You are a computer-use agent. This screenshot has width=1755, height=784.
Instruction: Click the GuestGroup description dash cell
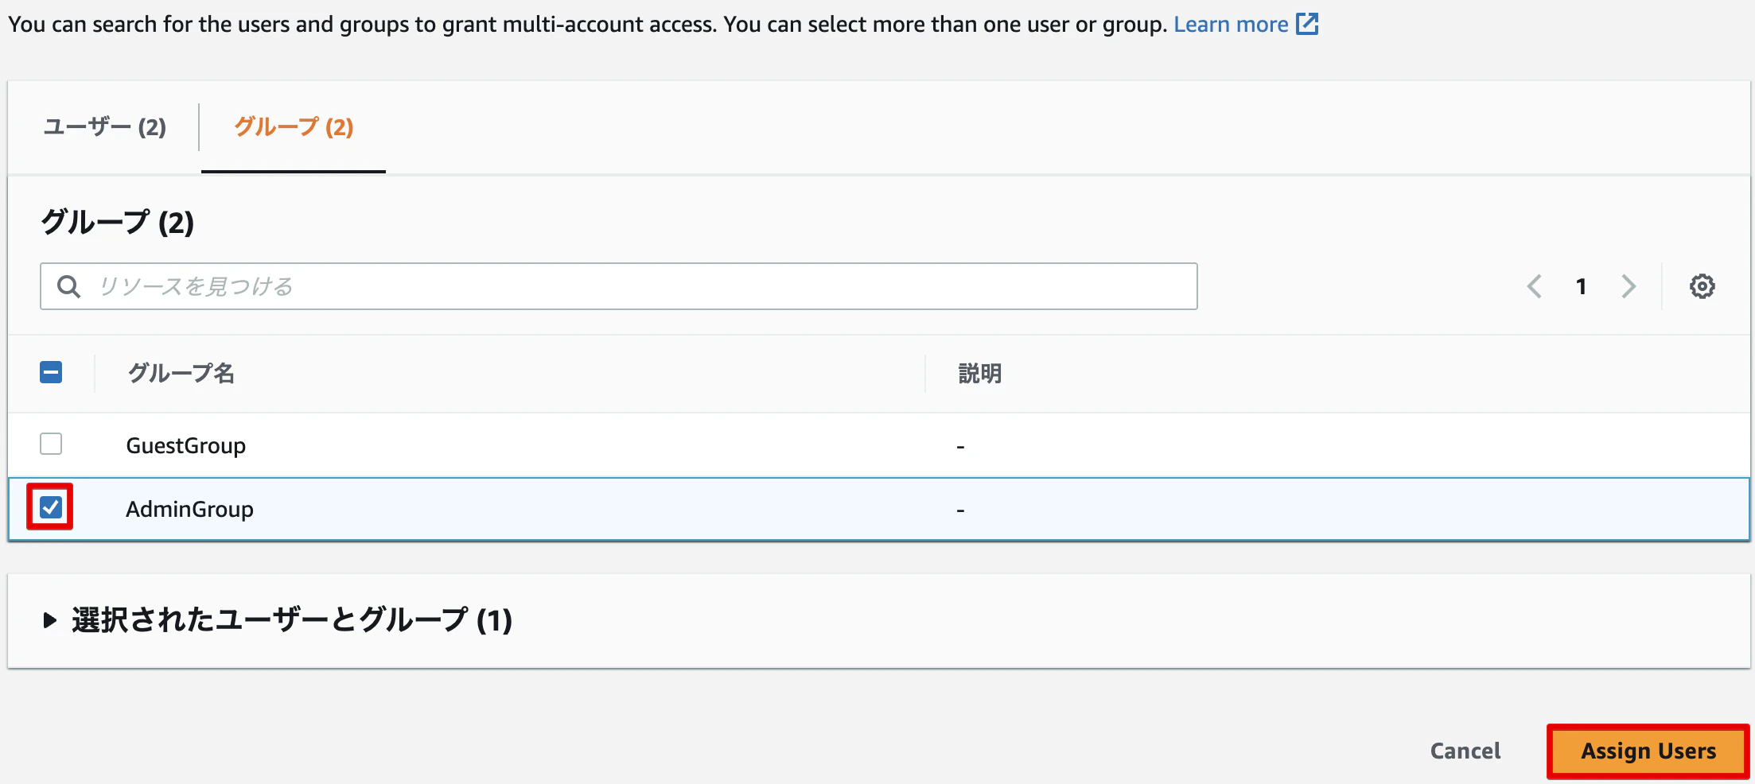coord(960,447)
